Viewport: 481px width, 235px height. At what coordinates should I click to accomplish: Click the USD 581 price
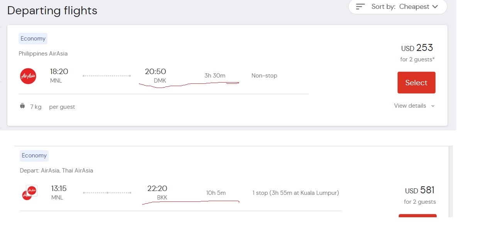click(420, 190)
